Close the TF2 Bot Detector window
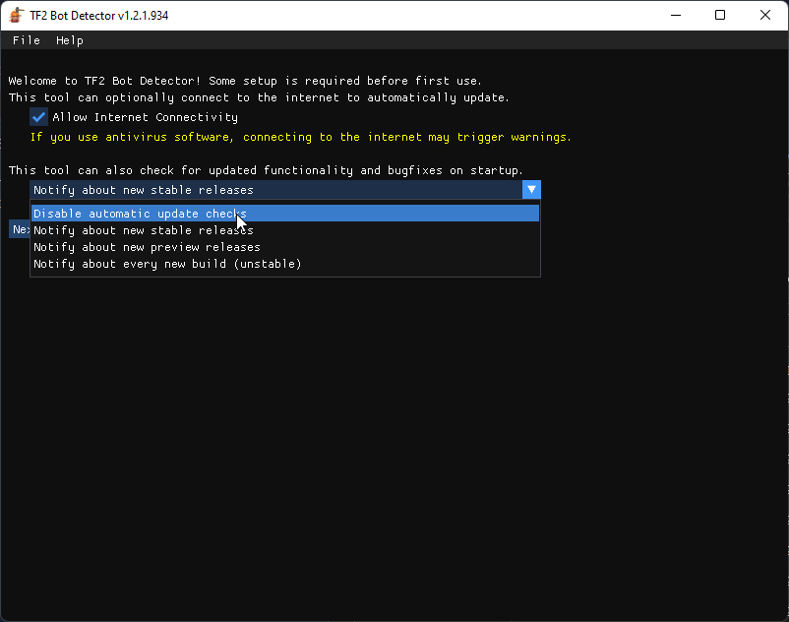Screen dimensions: 789x622 (x=765, y=15)
